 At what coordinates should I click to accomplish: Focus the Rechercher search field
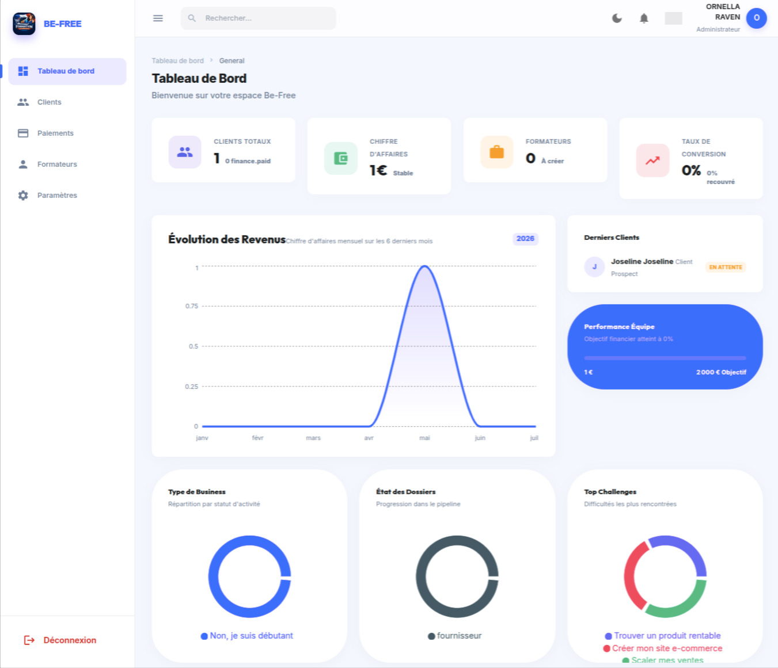pyautogui.click(x=259, y=18)
